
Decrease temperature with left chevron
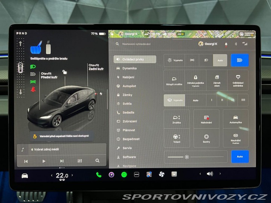(x=52, y=176)
